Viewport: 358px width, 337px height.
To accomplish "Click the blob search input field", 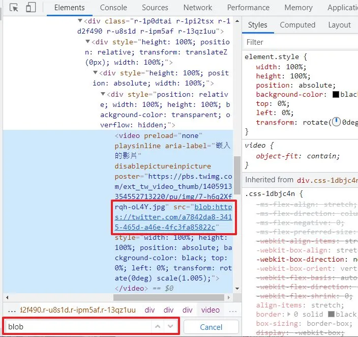I will tap(78, 326).
